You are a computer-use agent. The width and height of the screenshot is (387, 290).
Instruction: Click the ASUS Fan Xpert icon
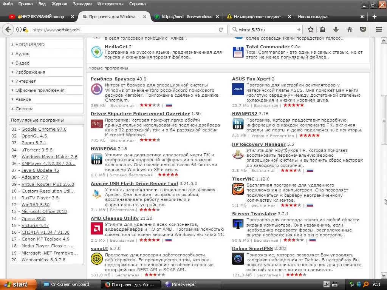(x=238, y=89)
